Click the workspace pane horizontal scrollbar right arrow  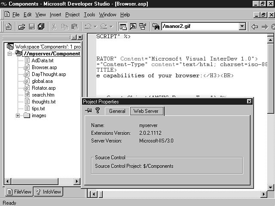pyautogui.click(x=77, y=182)
